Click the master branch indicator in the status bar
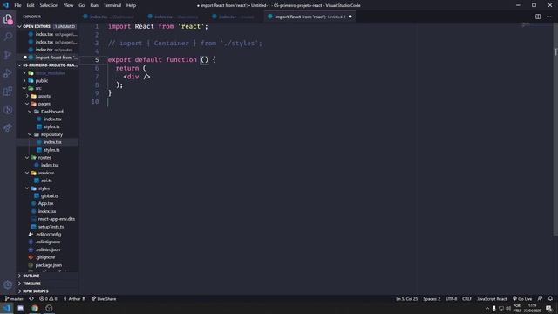This screenshot has height=314, width=558. tap(14, 298)
